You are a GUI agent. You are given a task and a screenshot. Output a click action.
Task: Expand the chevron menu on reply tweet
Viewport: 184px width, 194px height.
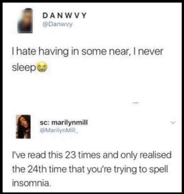173,122
